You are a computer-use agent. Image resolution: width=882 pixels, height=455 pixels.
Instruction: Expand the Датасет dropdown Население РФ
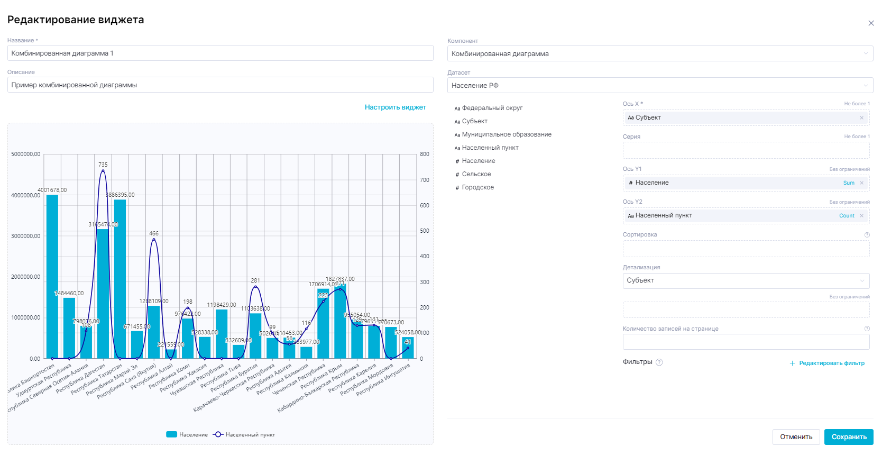(660, 85)
